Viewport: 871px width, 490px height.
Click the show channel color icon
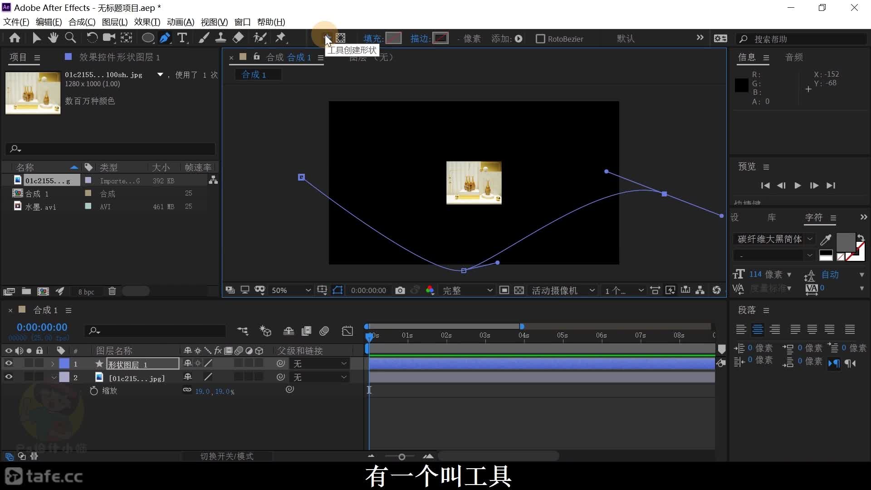click(430, 290)
